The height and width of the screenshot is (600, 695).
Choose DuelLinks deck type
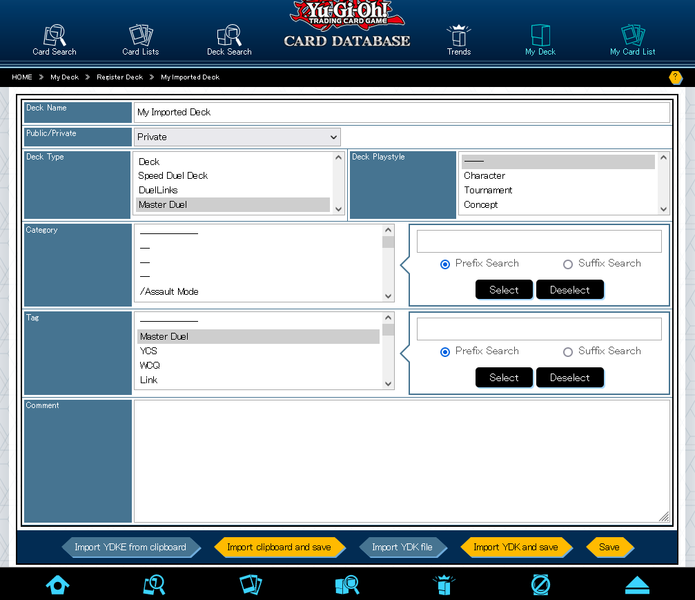pyautogui.click(x=233, y=191)
